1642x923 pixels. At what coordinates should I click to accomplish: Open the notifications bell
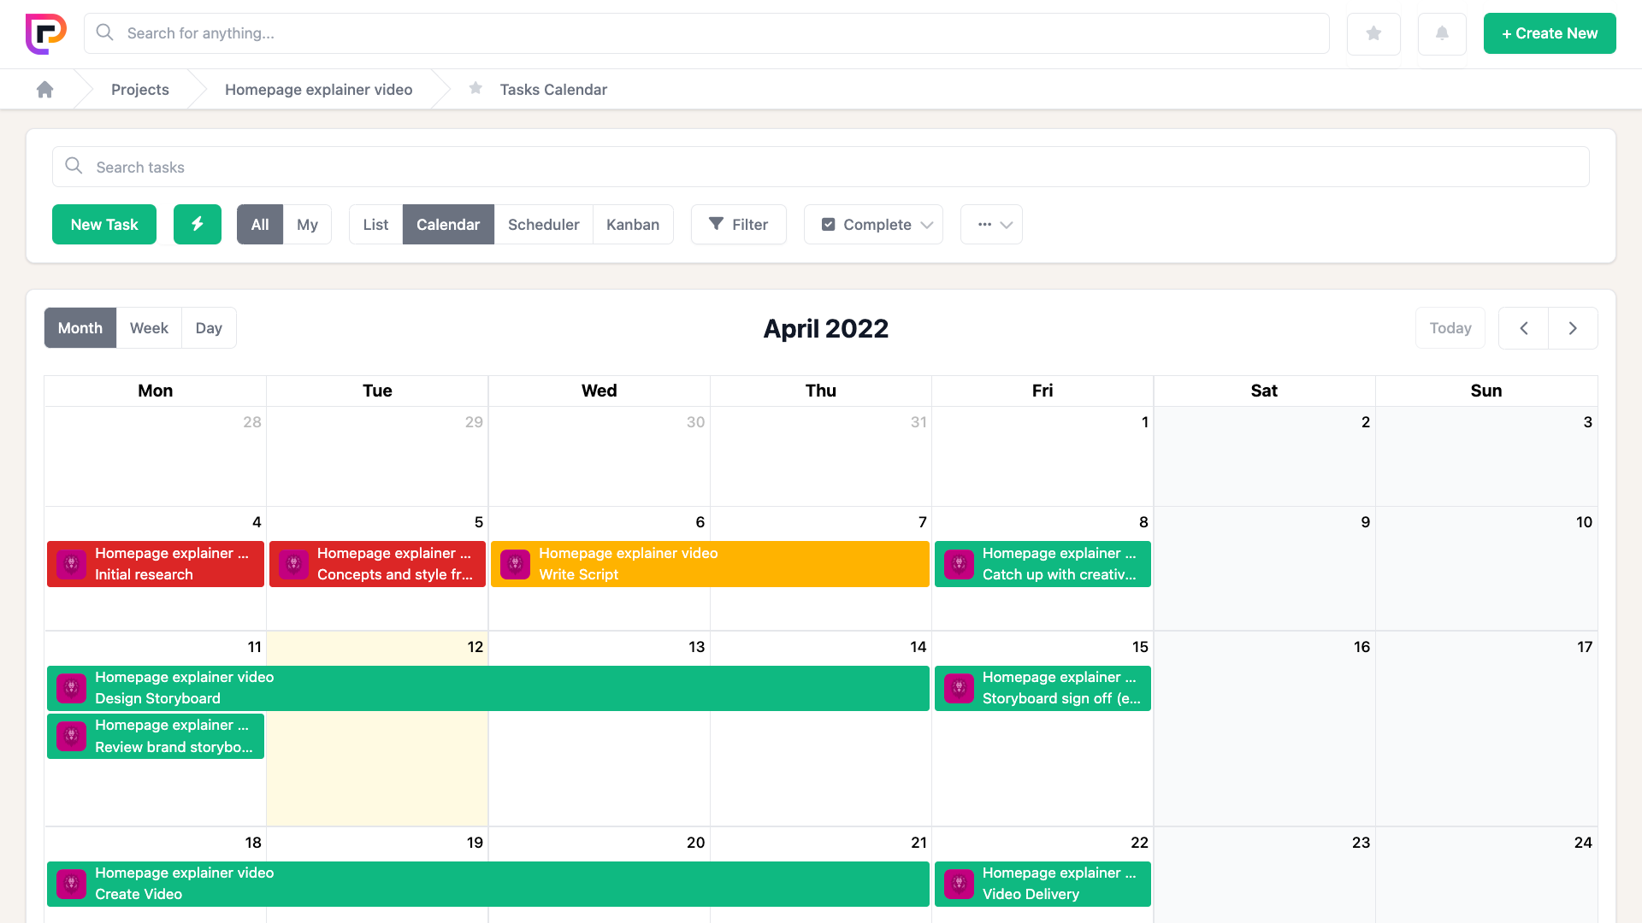click(x=1442, y=33)
